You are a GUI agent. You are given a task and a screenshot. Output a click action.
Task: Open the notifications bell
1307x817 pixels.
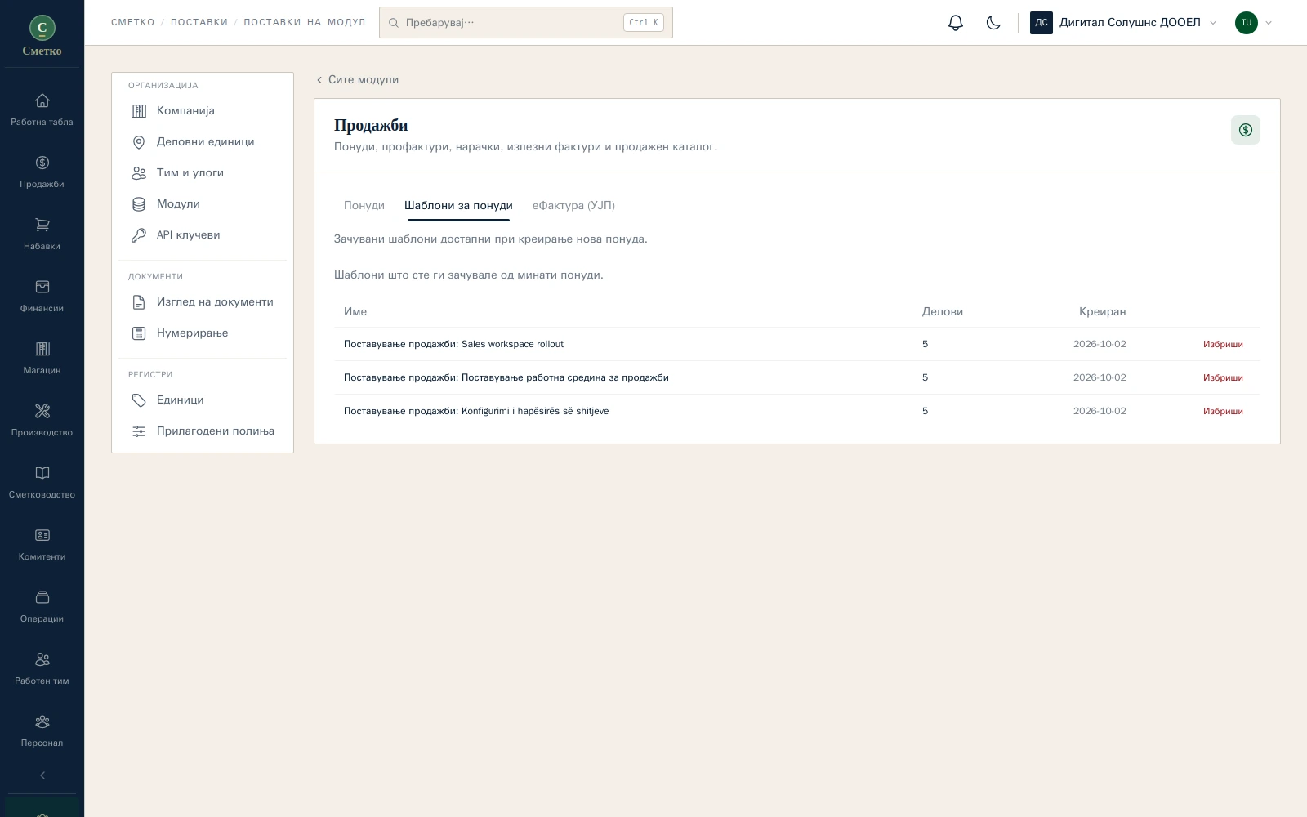[956, 23]
